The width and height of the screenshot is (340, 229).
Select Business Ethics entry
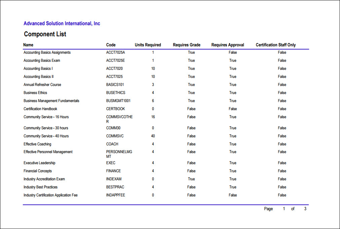[35, 92]
